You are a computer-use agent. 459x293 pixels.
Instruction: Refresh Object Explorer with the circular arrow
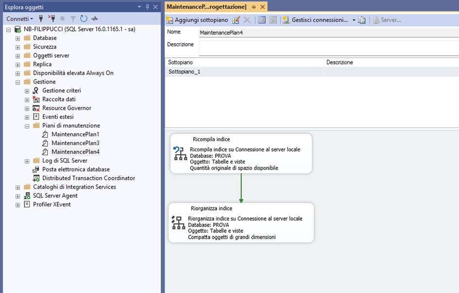coord(84,19)
